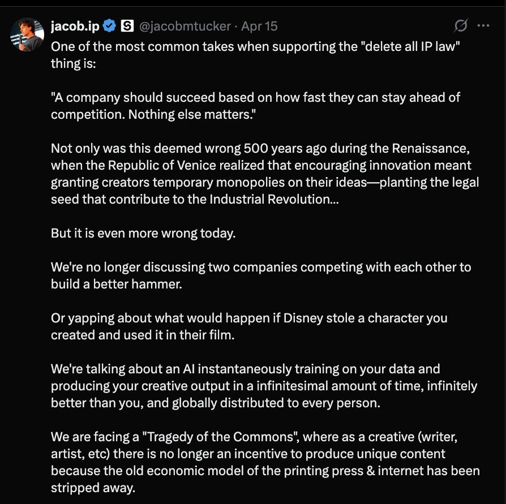The image size is (506, 504).
Task: Click the phrase "Industrial Revolution..."
Action: tap(274, 199)
